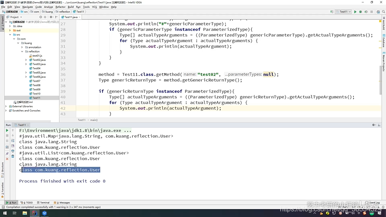Click Up the Stack Trace arrow in Run panel
386x217 pixels.
point(13,130)
